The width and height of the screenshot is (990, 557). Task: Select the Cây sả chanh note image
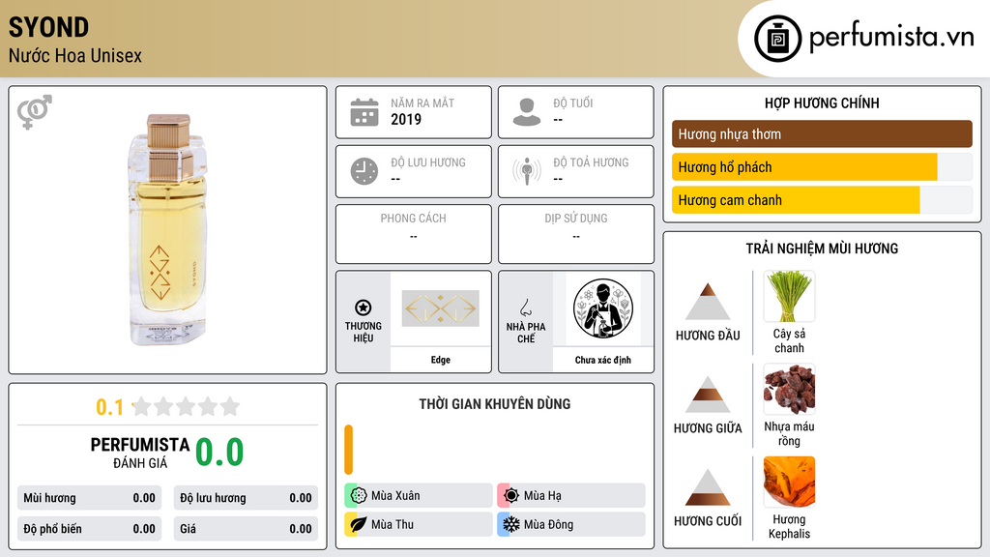[789, 296]
